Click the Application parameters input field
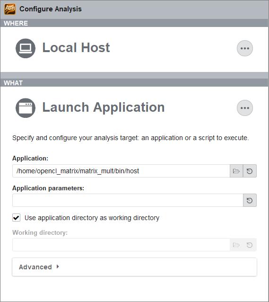 pyautogui.click(x=128, y=200)
